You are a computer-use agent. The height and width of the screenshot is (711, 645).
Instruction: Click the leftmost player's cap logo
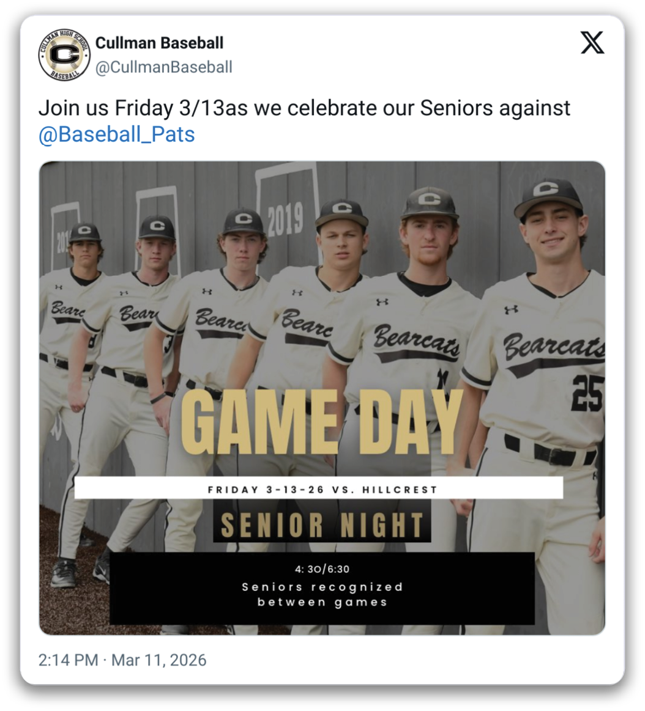pos(84,230)
